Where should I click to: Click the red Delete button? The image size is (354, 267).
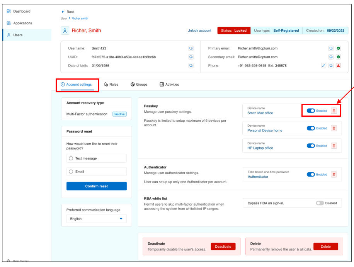coord(325,247)
